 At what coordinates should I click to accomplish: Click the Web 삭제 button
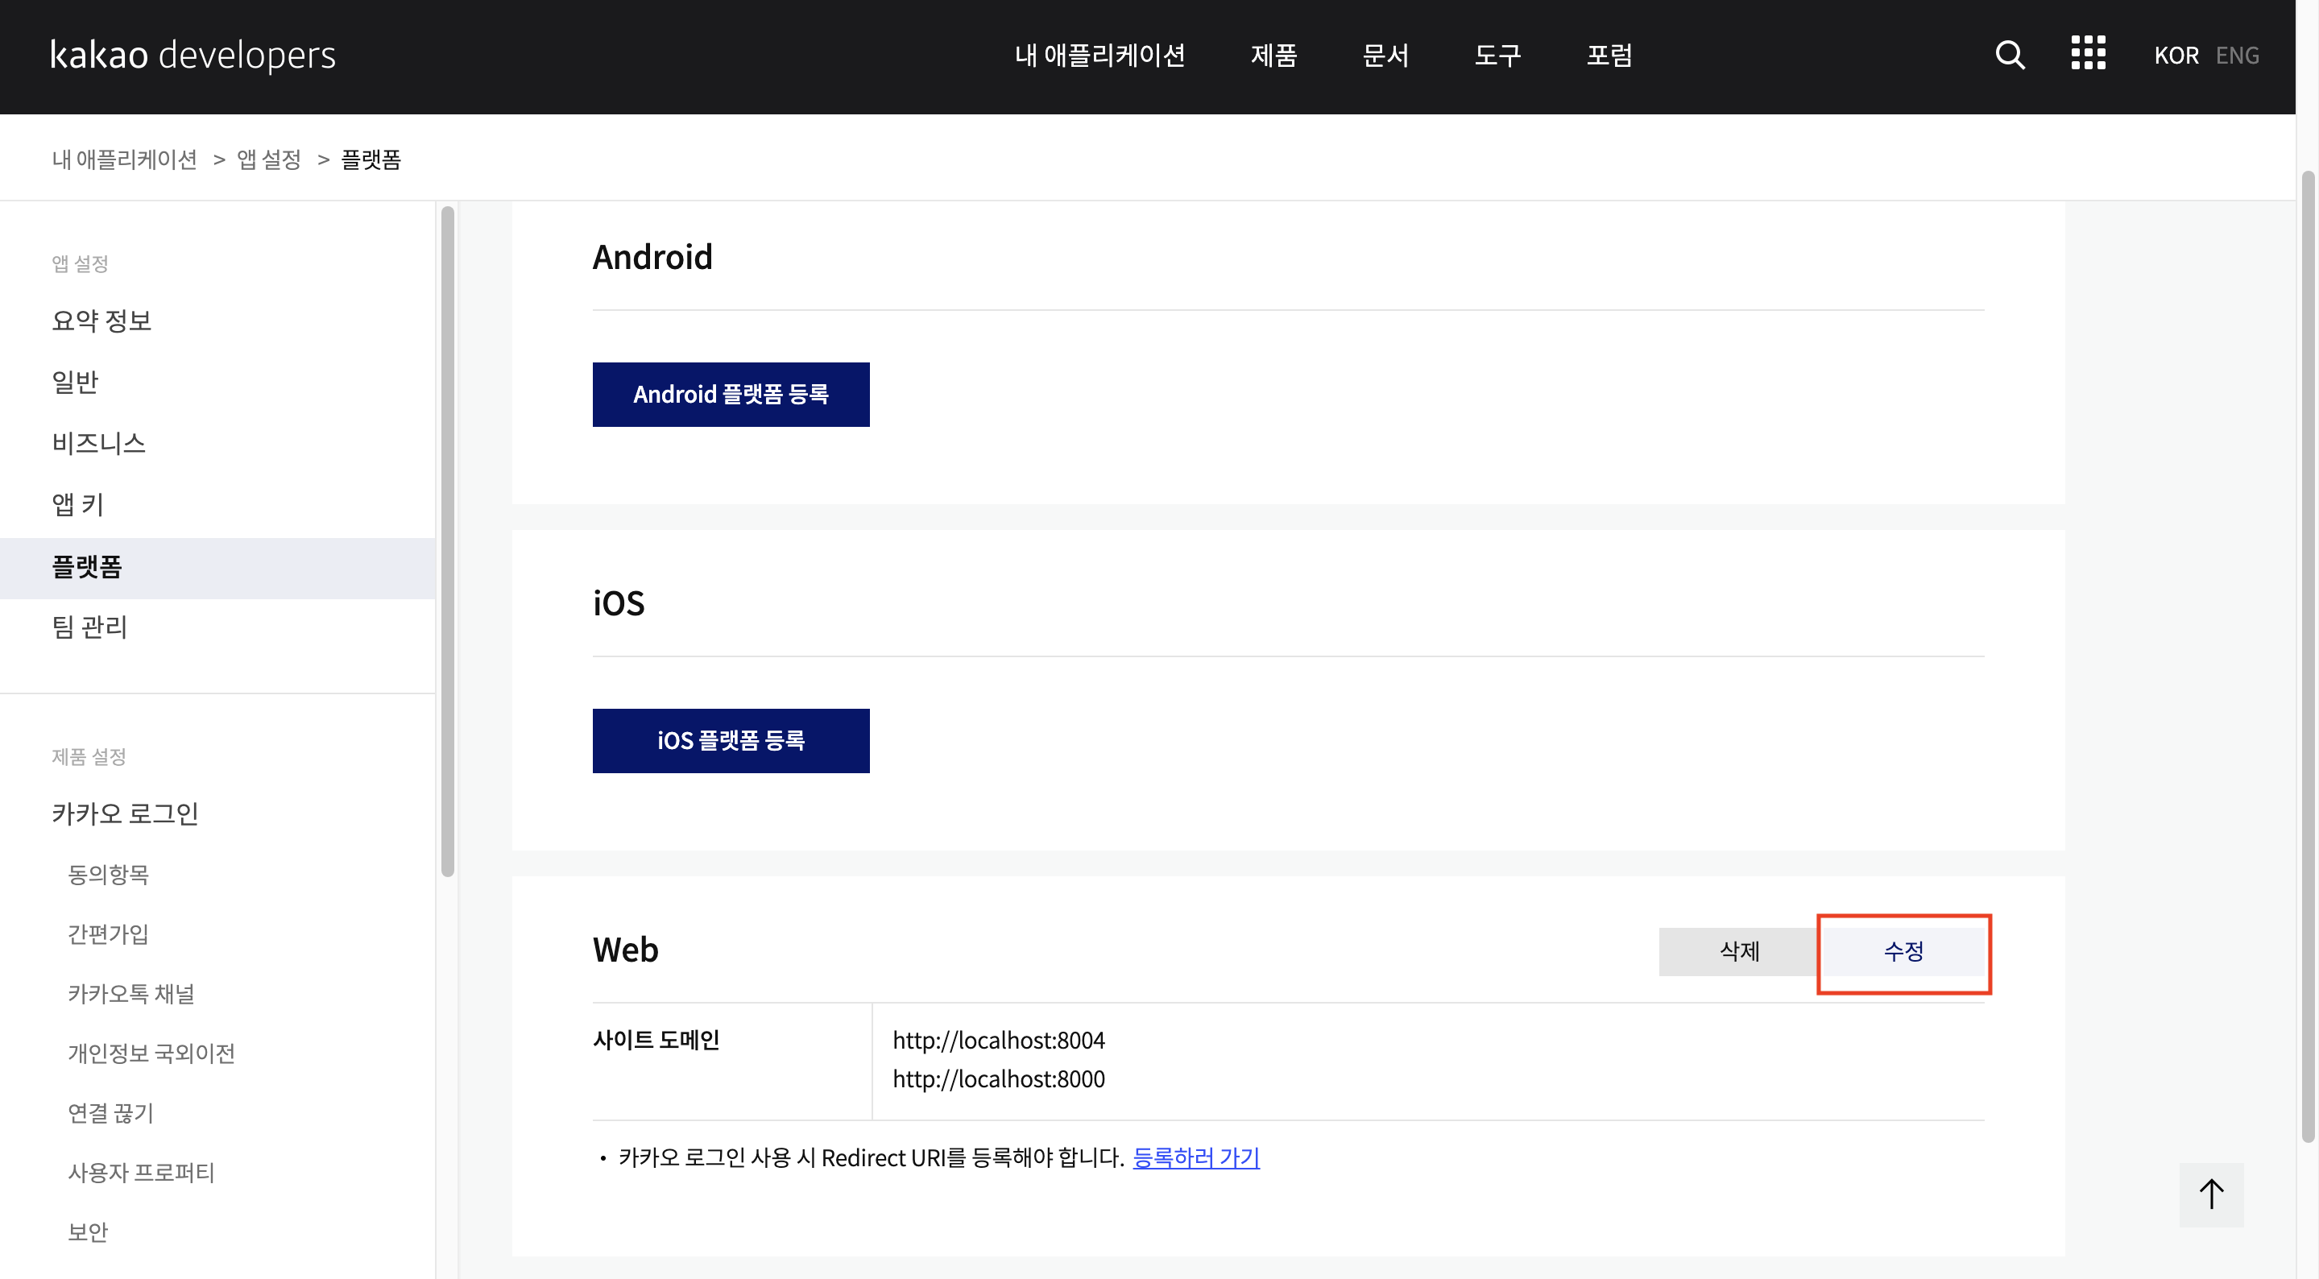point(1738,951)
